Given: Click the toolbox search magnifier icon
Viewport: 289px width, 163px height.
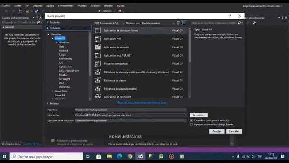Looking at the screenshot, I should click(x=38, y=22).
